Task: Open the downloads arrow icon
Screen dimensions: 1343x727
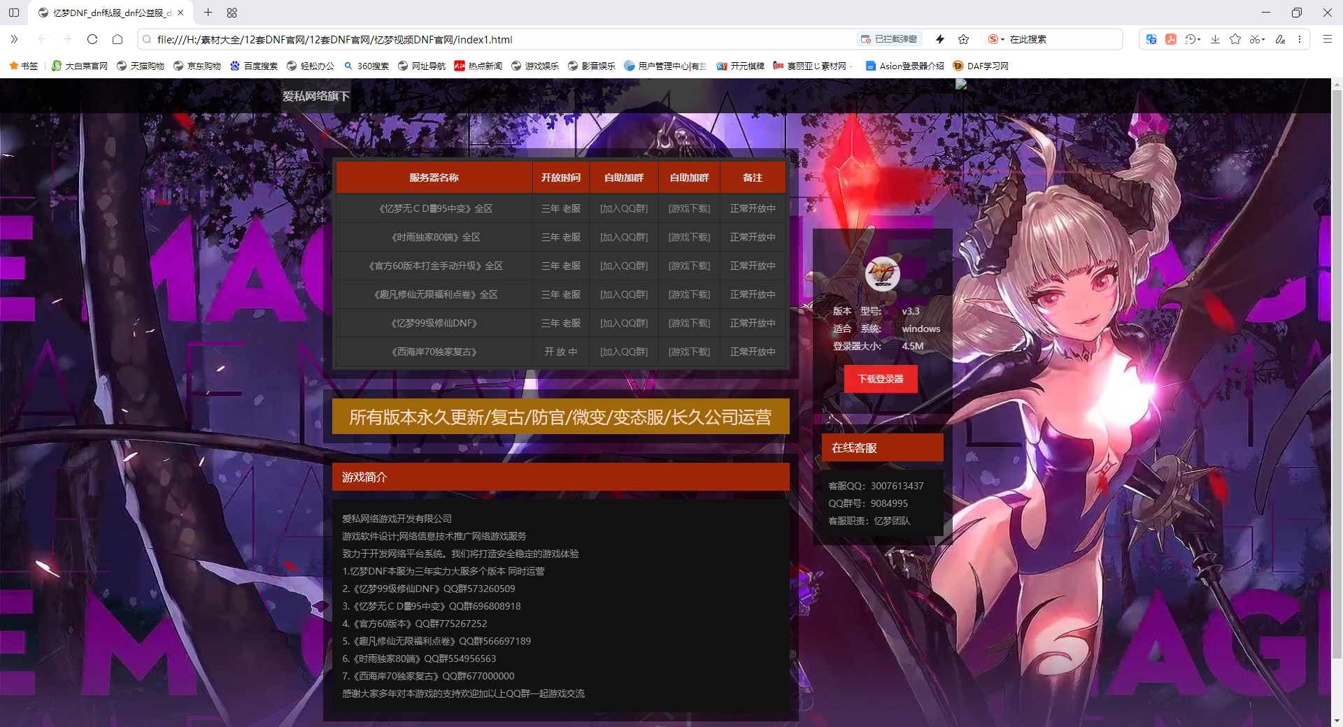Action: 1216,39
